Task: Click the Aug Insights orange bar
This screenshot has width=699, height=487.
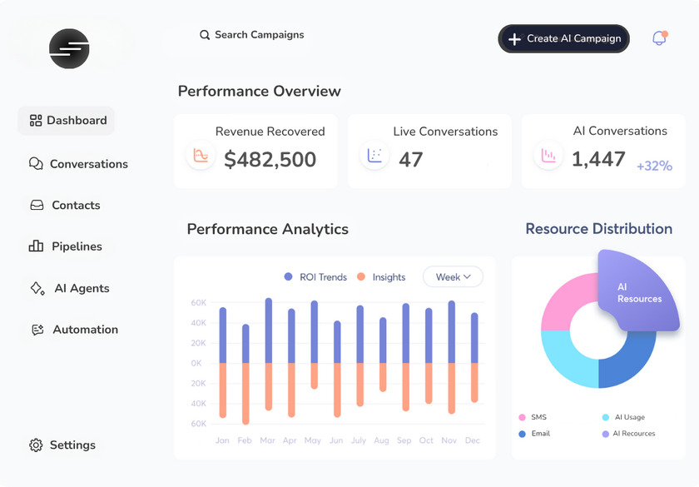Action: [x=383, y=377]
